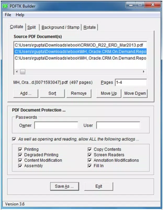Click the right arrow of the list scrollbar

[144, 71]
